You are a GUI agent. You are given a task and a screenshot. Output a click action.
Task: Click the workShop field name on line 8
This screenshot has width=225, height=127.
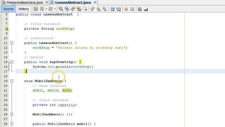click(64, 29)
